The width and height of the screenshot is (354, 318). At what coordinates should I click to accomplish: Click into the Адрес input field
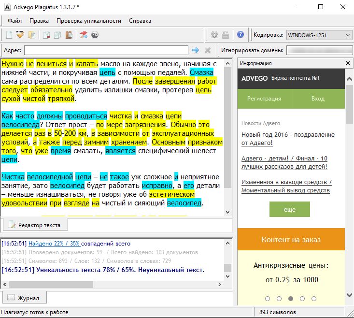[x=106, y=50]
